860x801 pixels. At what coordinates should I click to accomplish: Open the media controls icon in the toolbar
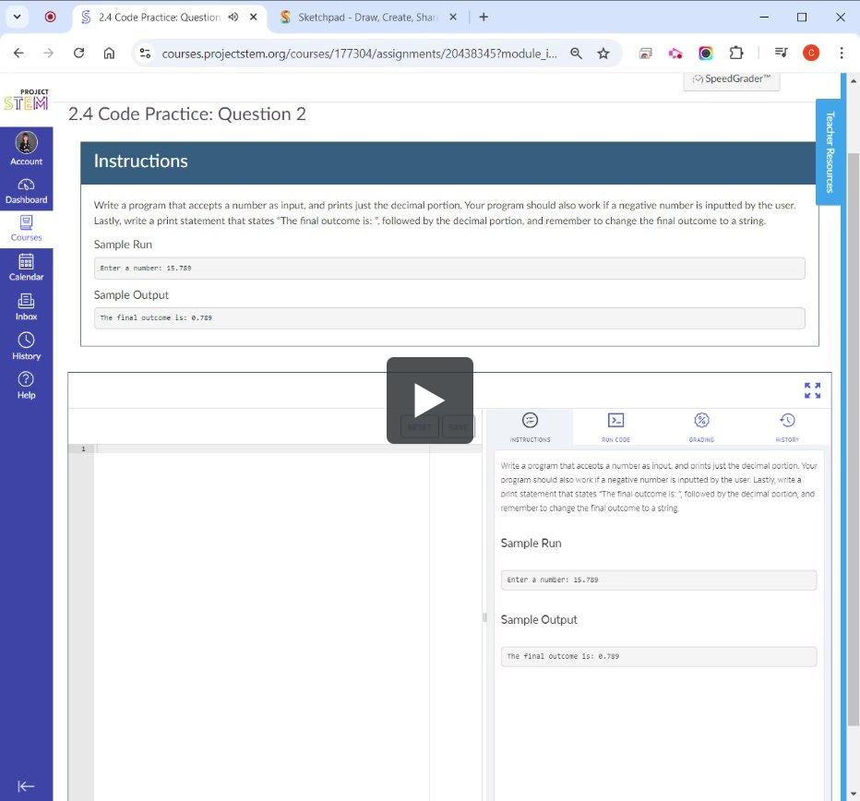(781, 53)
